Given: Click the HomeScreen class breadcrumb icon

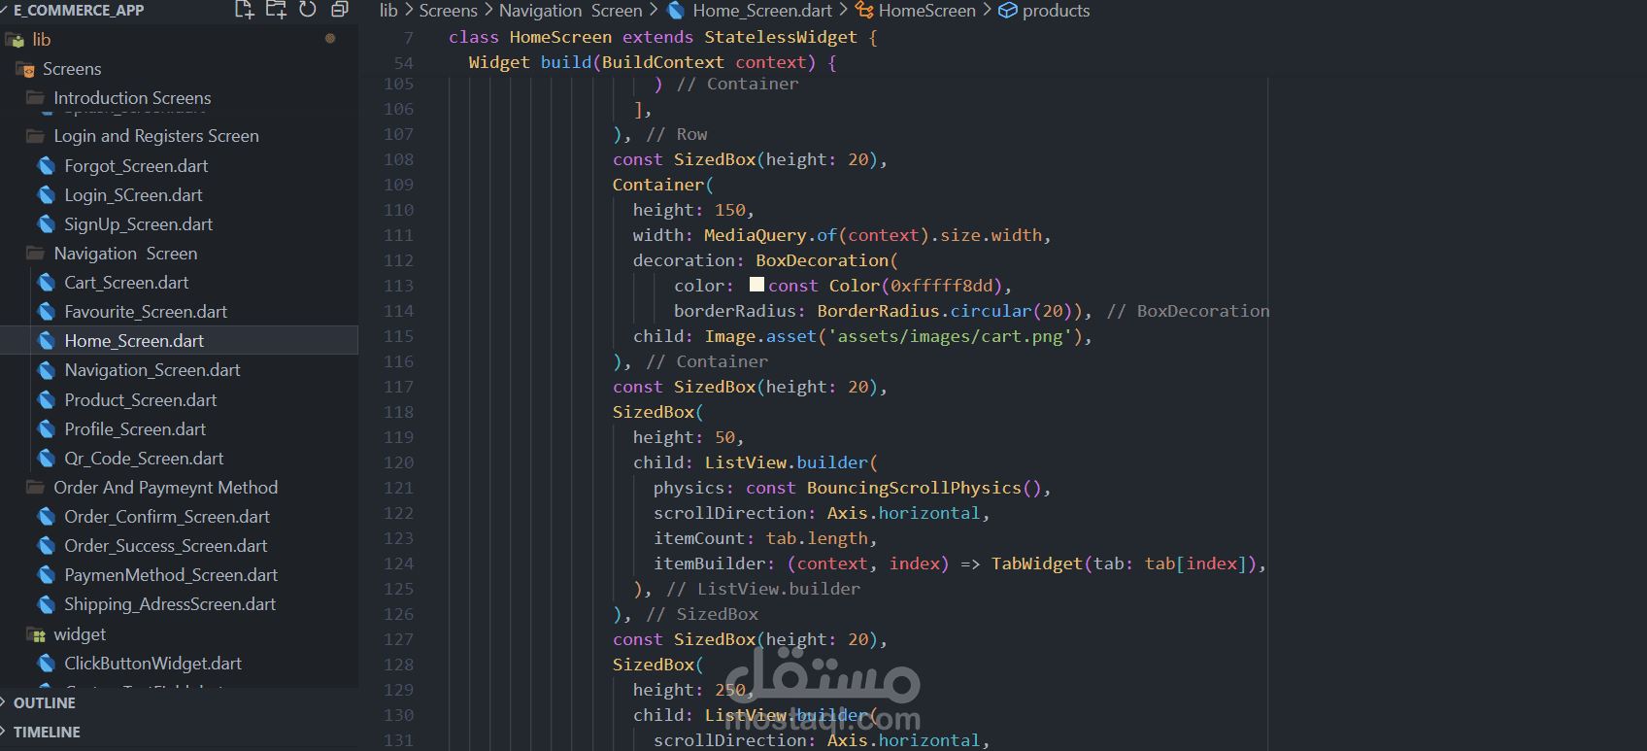Looking at the screenshot, I should [x=864, y=11].
